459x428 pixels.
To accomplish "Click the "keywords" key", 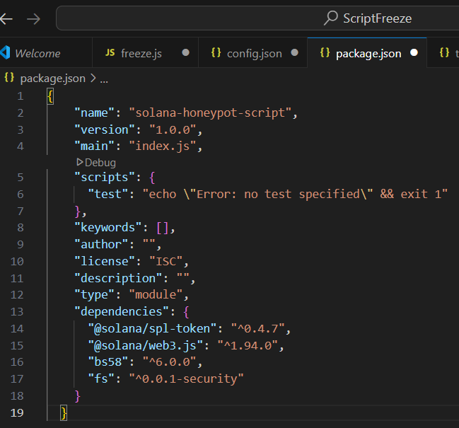I will coord(108,228).
